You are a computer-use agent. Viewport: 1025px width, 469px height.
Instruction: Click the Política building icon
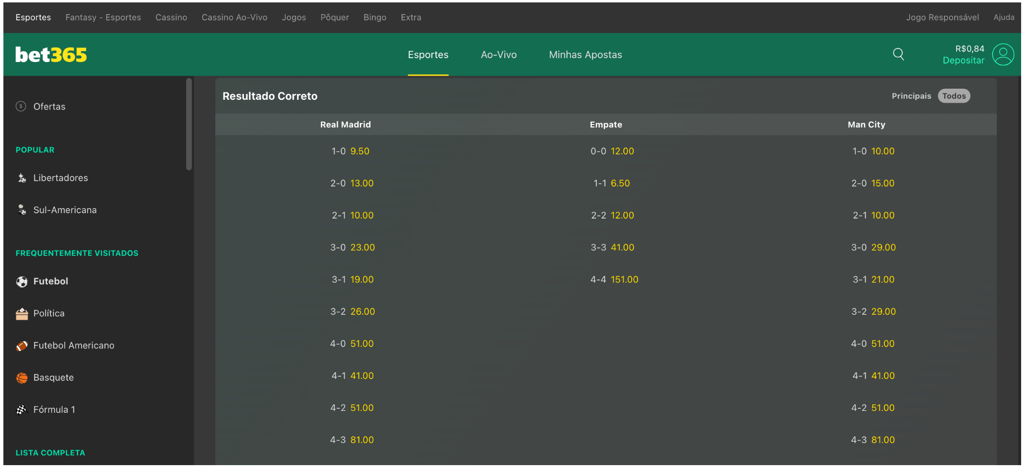click(22, 314)
